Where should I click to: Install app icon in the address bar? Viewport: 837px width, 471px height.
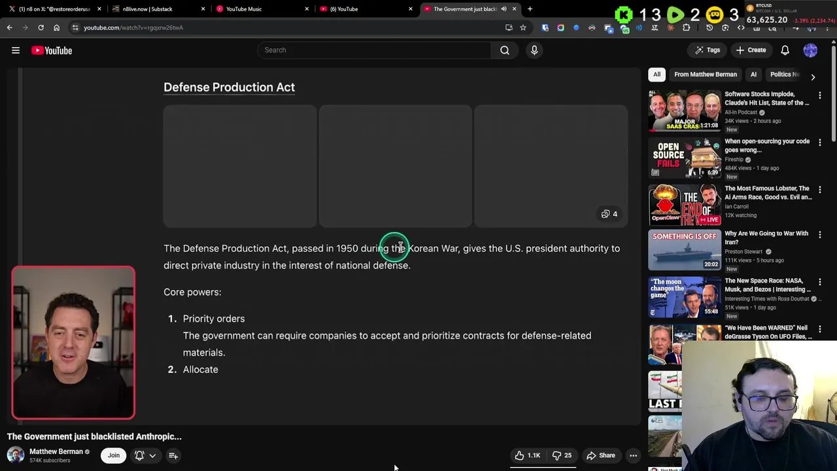point(509,27)
